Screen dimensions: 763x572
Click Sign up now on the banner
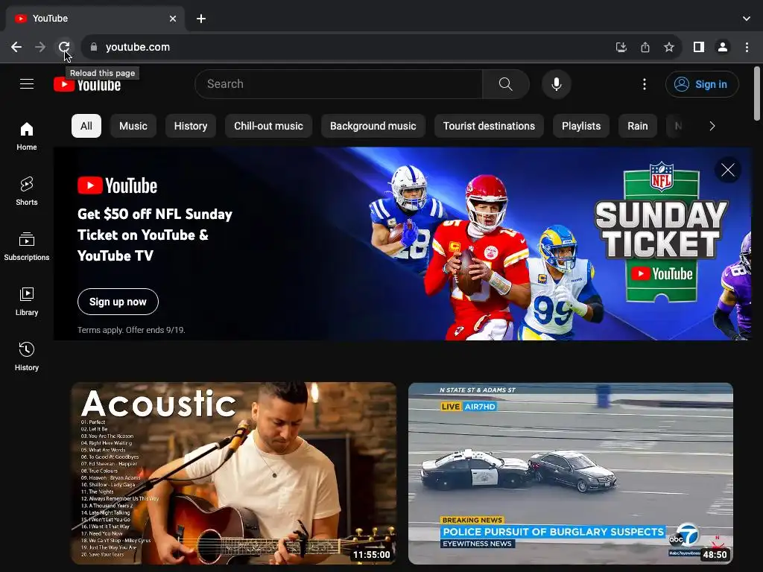tap(118, 302)
